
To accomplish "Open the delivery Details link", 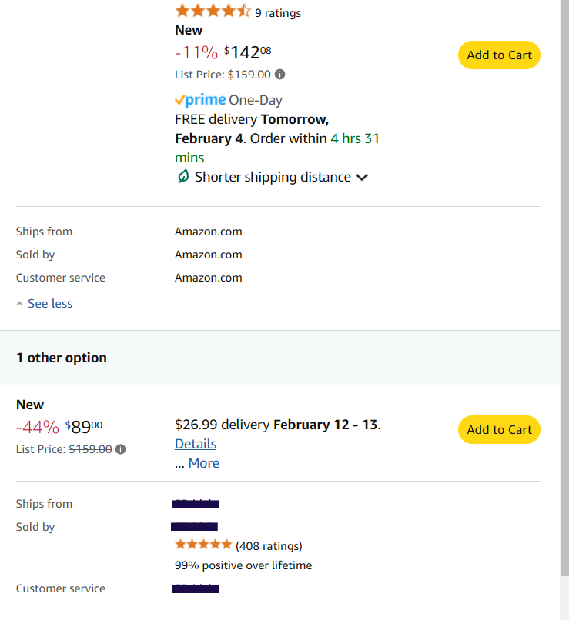I will click(x=196, y=444).
